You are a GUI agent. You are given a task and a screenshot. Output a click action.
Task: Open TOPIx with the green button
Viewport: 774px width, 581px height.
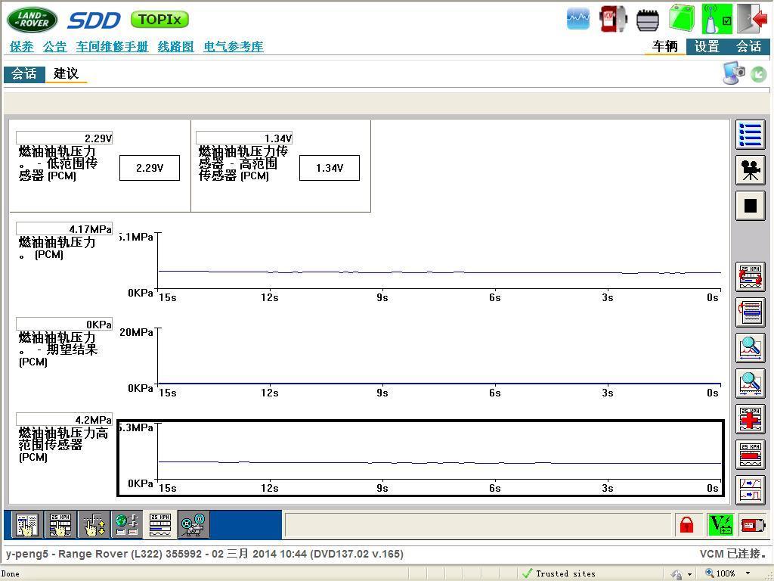click(x=159, y=20)
